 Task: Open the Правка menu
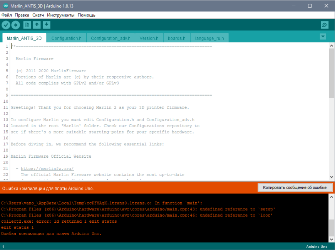pos(22,15)
